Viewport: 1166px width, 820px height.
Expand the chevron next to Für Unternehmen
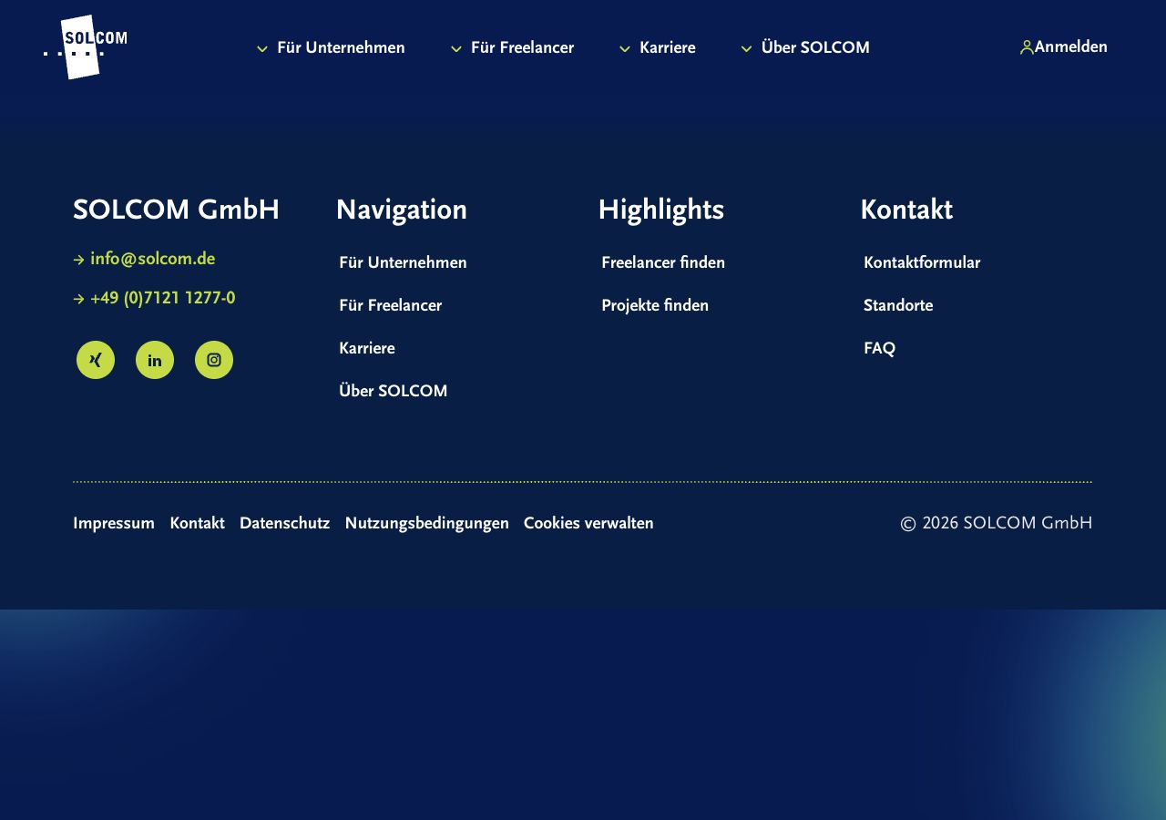[x=262, y=49]
